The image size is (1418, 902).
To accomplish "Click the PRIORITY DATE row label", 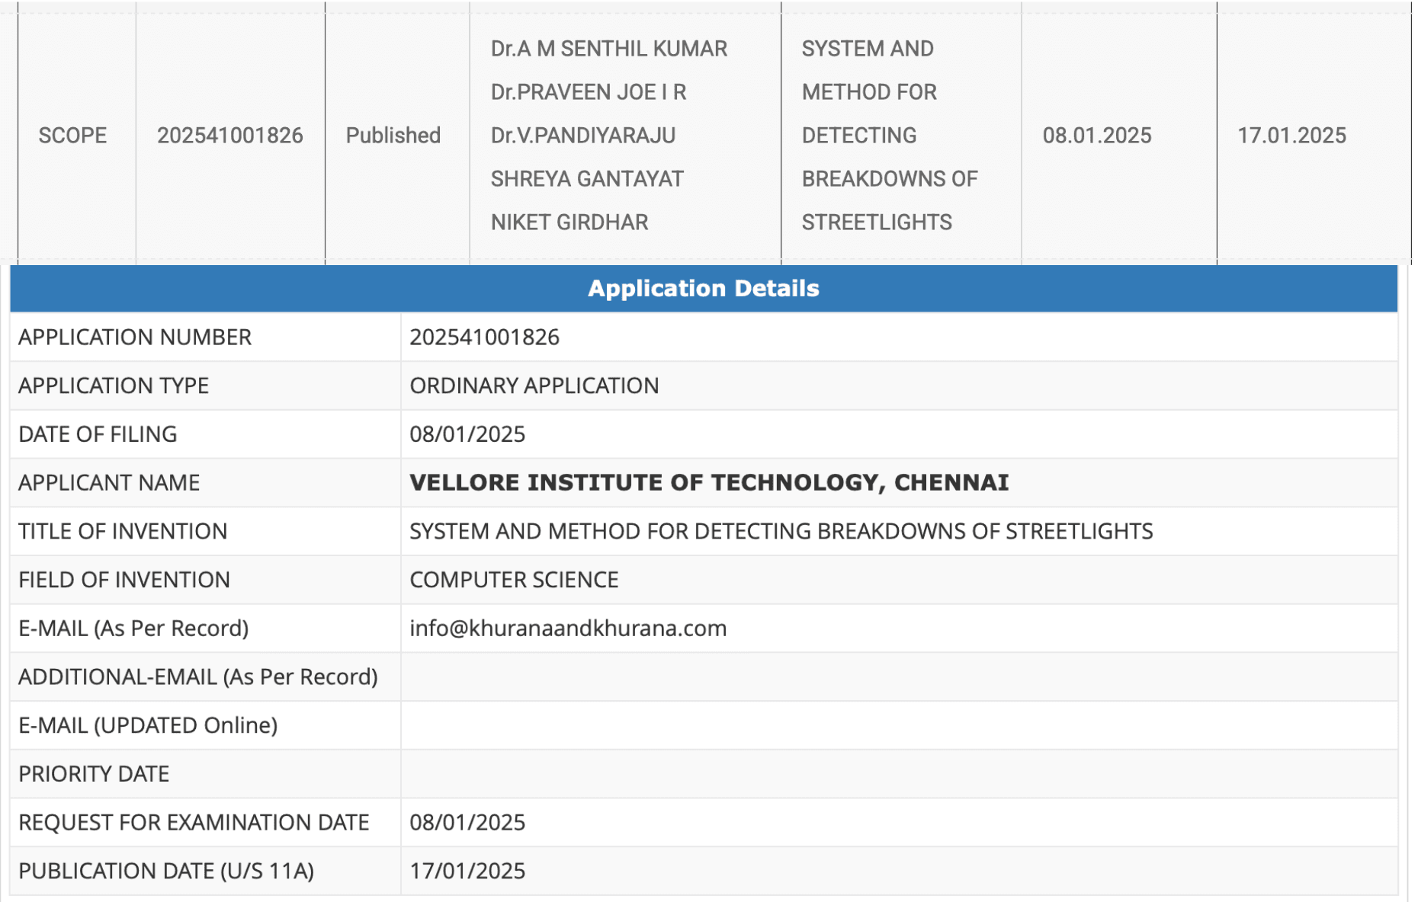I will pos(94,774).
